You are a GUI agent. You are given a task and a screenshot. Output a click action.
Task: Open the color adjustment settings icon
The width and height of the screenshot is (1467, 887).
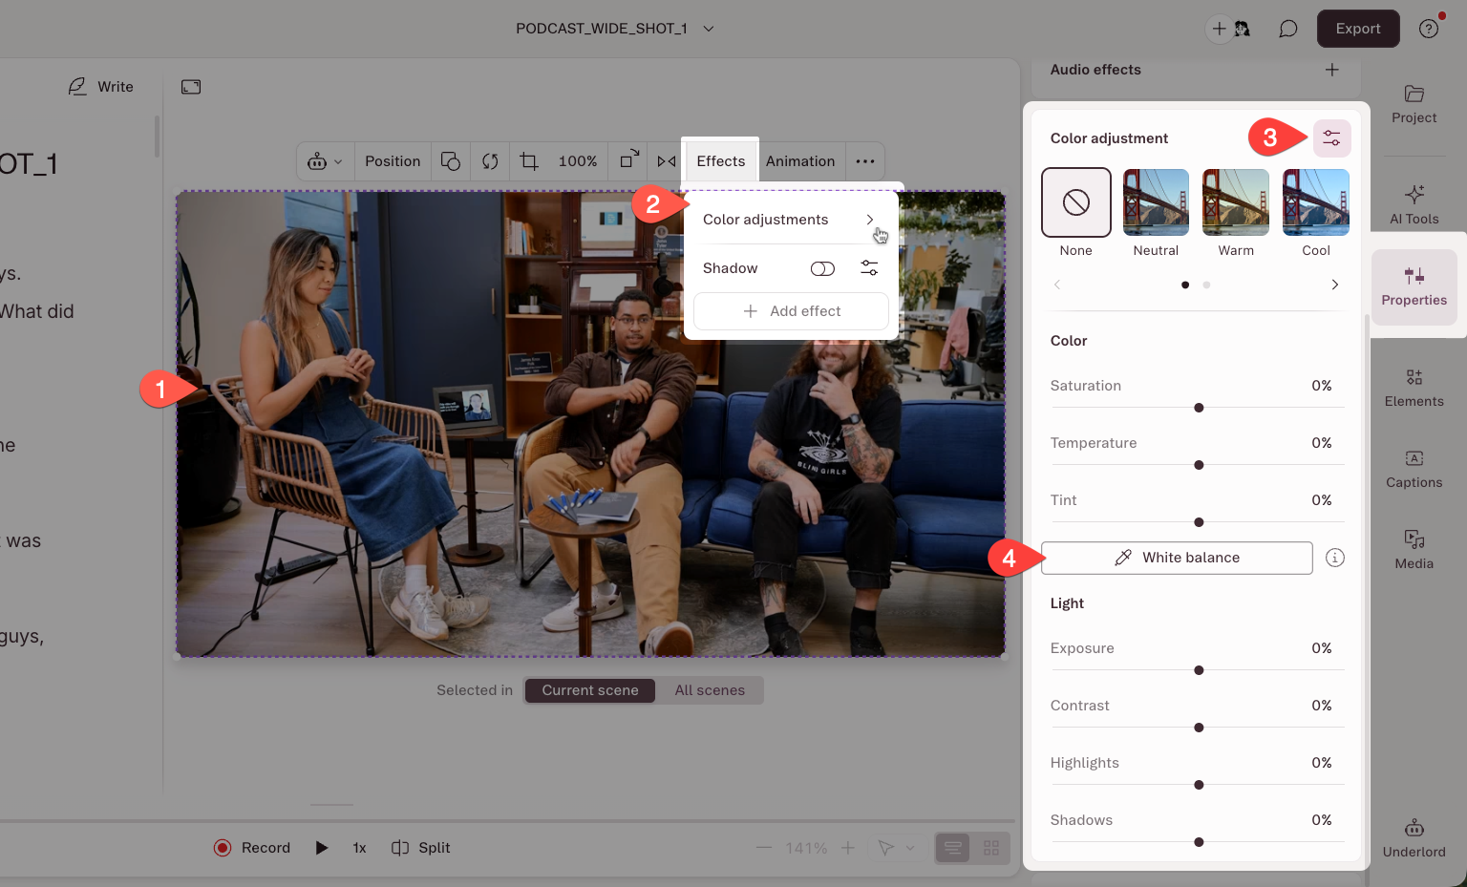1331,138
